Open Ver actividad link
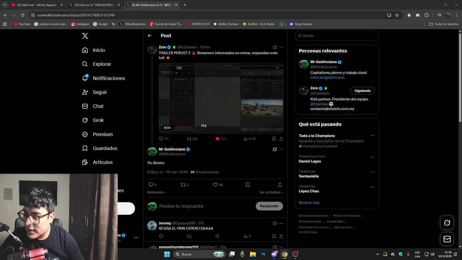 pyautogui.click(x=271, y=192)
